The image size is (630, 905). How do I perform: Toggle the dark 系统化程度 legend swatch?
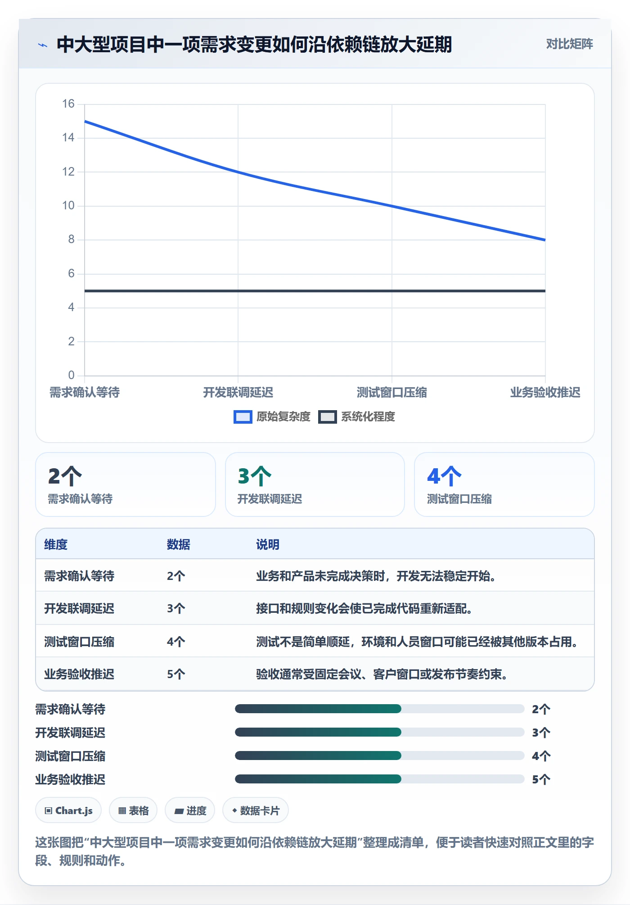(x=327, y=417)
